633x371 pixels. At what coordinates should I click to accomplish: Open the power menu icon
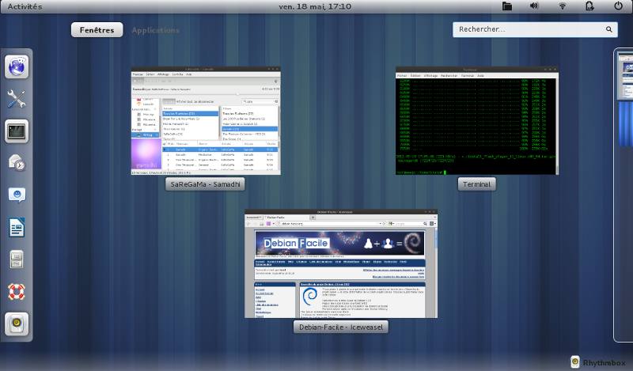point(618,6)
